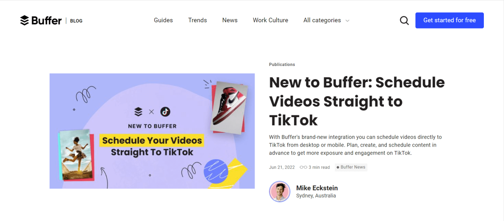Click the blue scribble circle graphic

click(x=215, y=172)
